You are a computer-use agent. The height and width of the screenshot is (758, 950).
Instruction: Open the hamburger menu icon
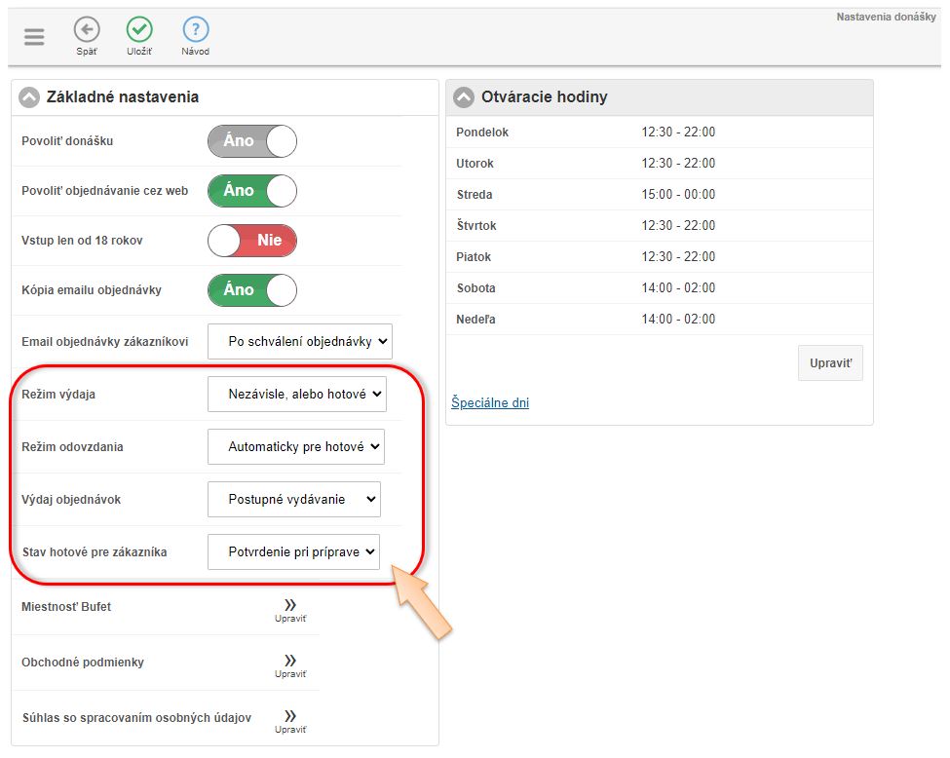pos(34,37)
